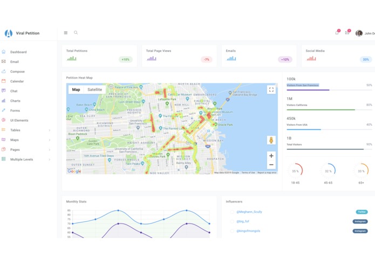Click the -7% badge on Total Page Views
Image resolution: width=375 pixels, height=266 pixels.
(207, 60)
